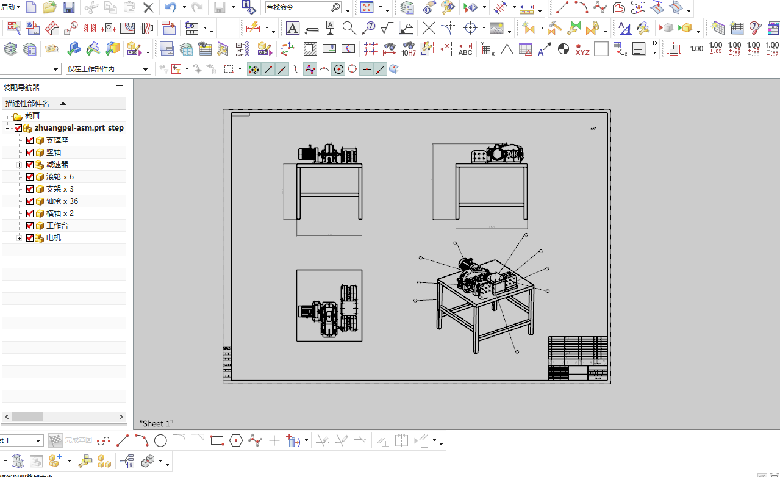Toggle checkbox for zhuangpei-asm.prt_step assembly

[x=18, y=128]
